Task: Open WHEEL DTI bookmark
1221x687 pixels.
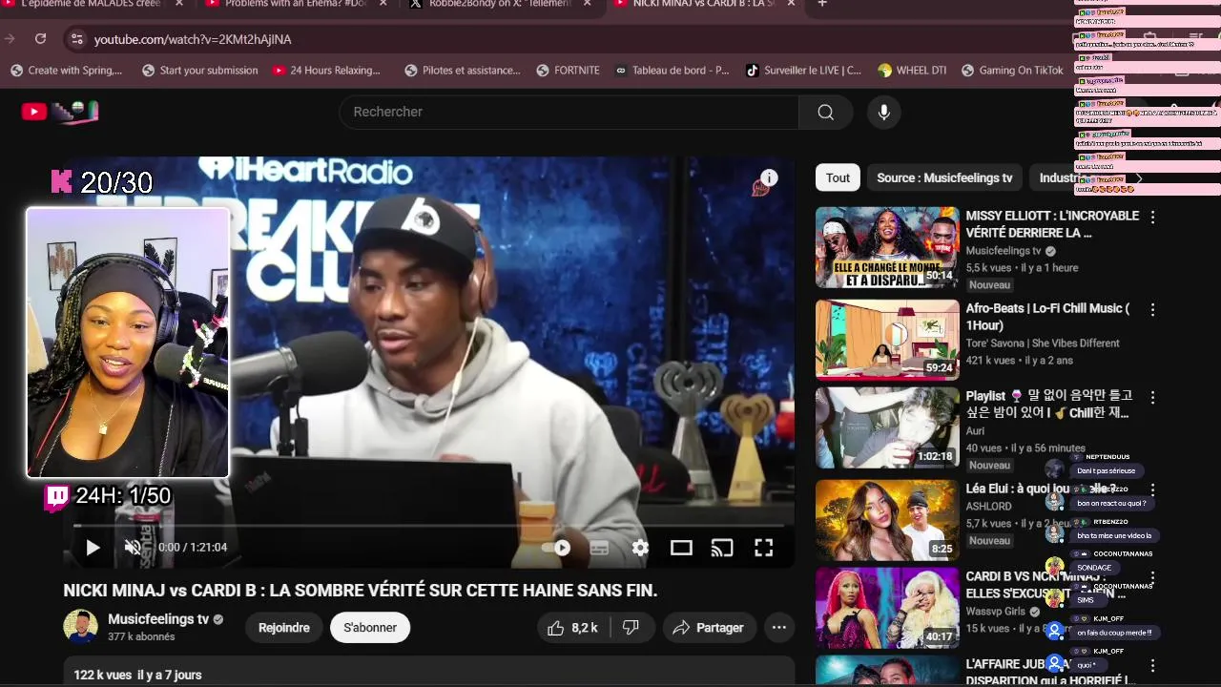Action: [912, 71]
